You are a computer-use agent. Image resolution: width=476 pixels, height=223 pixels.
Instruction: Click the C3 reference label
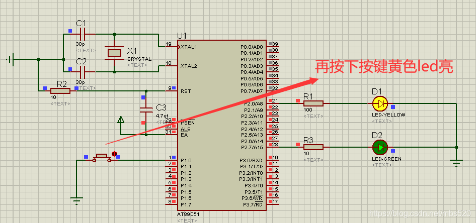pyautogui.click(x=161, y=107)
